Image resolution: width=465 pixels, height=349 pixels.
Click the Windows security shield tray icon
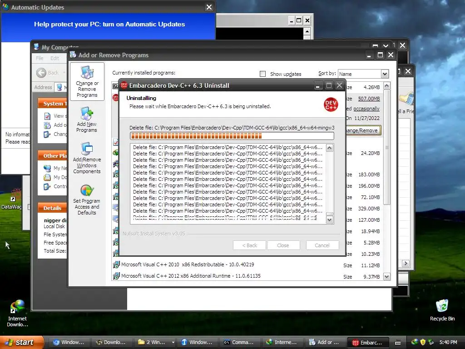[423, 342]
